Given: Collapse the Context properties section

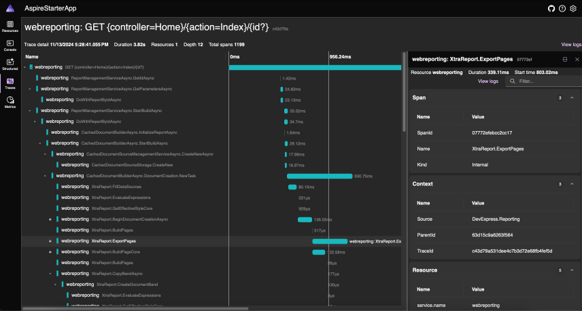Looking at the screenshot, I should click(571, 184).
